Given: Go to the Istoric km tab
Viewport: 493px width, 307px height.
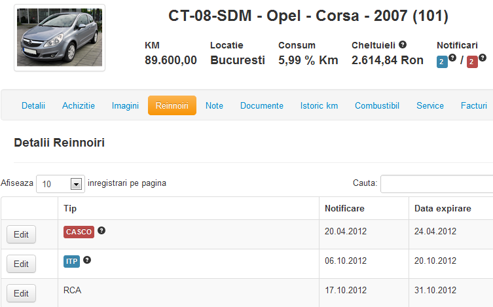Looking at the screenshot, I should [x=319, y=105].
